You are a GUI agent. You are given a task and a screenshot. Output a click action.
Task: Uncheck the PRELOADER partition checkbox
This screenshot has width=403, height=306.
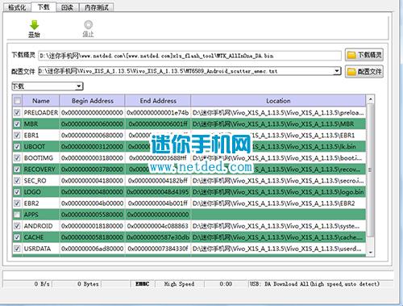[17, 112]
